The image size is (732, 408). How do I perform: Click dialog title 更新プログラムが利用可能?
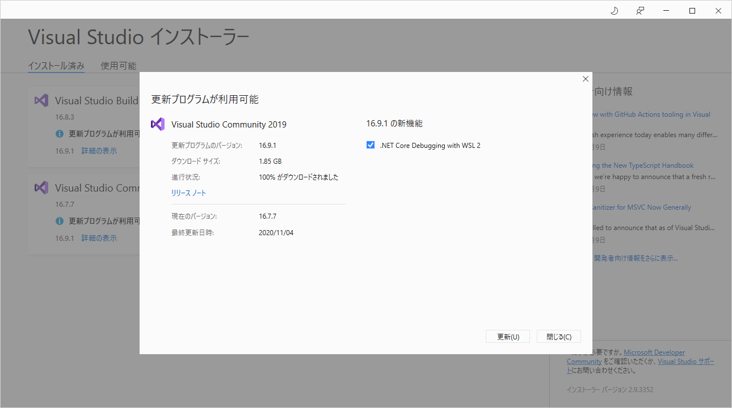pos(205,99)
